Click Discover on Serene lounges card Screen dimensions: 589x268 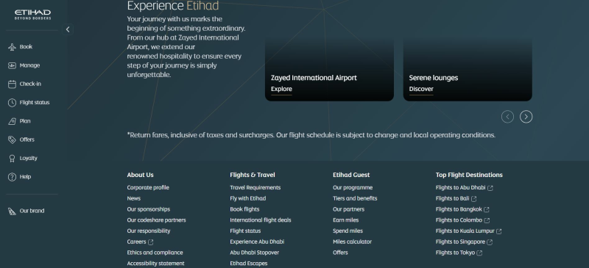tap(421, 89)
